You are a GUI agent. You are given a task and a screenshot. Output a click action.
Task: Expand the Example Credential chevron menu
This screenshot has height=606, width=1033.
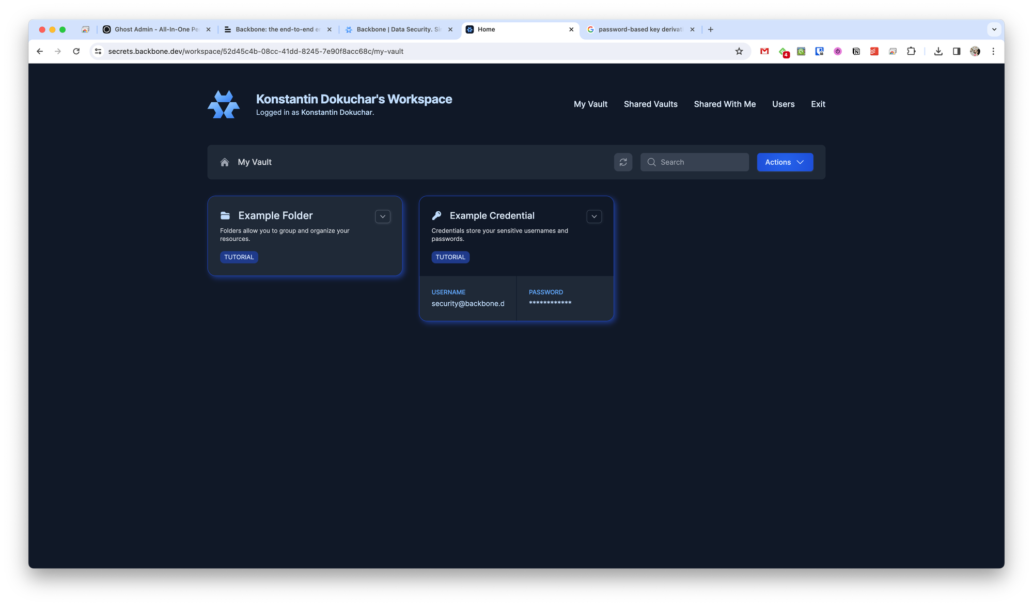point(594,216)
